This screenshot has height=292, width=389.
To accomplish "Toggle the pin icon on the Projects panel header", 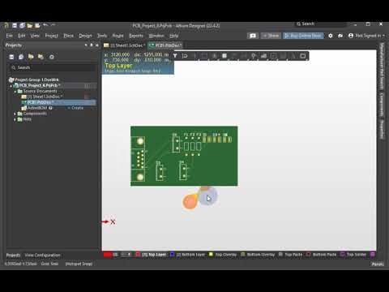I will pos(92,45).
